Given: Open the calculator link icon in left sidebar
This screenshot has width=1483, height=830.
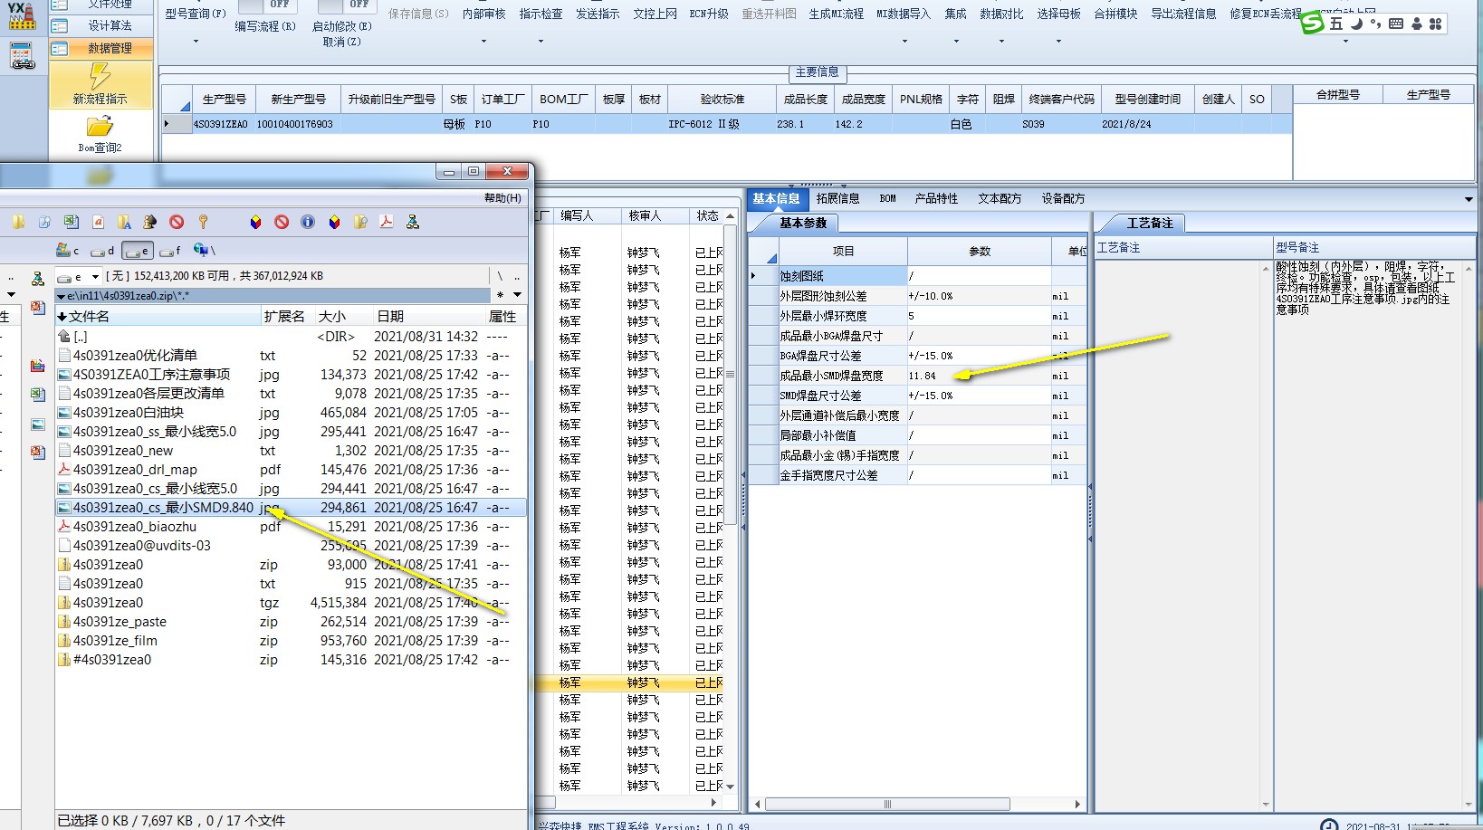Looking at the screenshot, I should [23, 56].
